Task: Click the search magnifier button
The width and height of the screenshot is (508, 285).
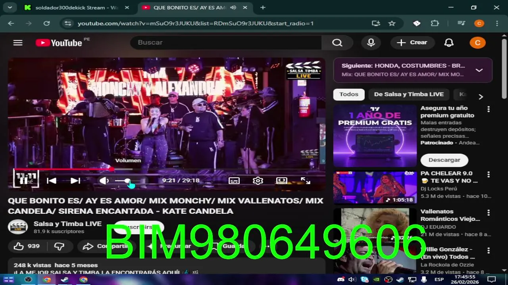Action: pos(337,43)
